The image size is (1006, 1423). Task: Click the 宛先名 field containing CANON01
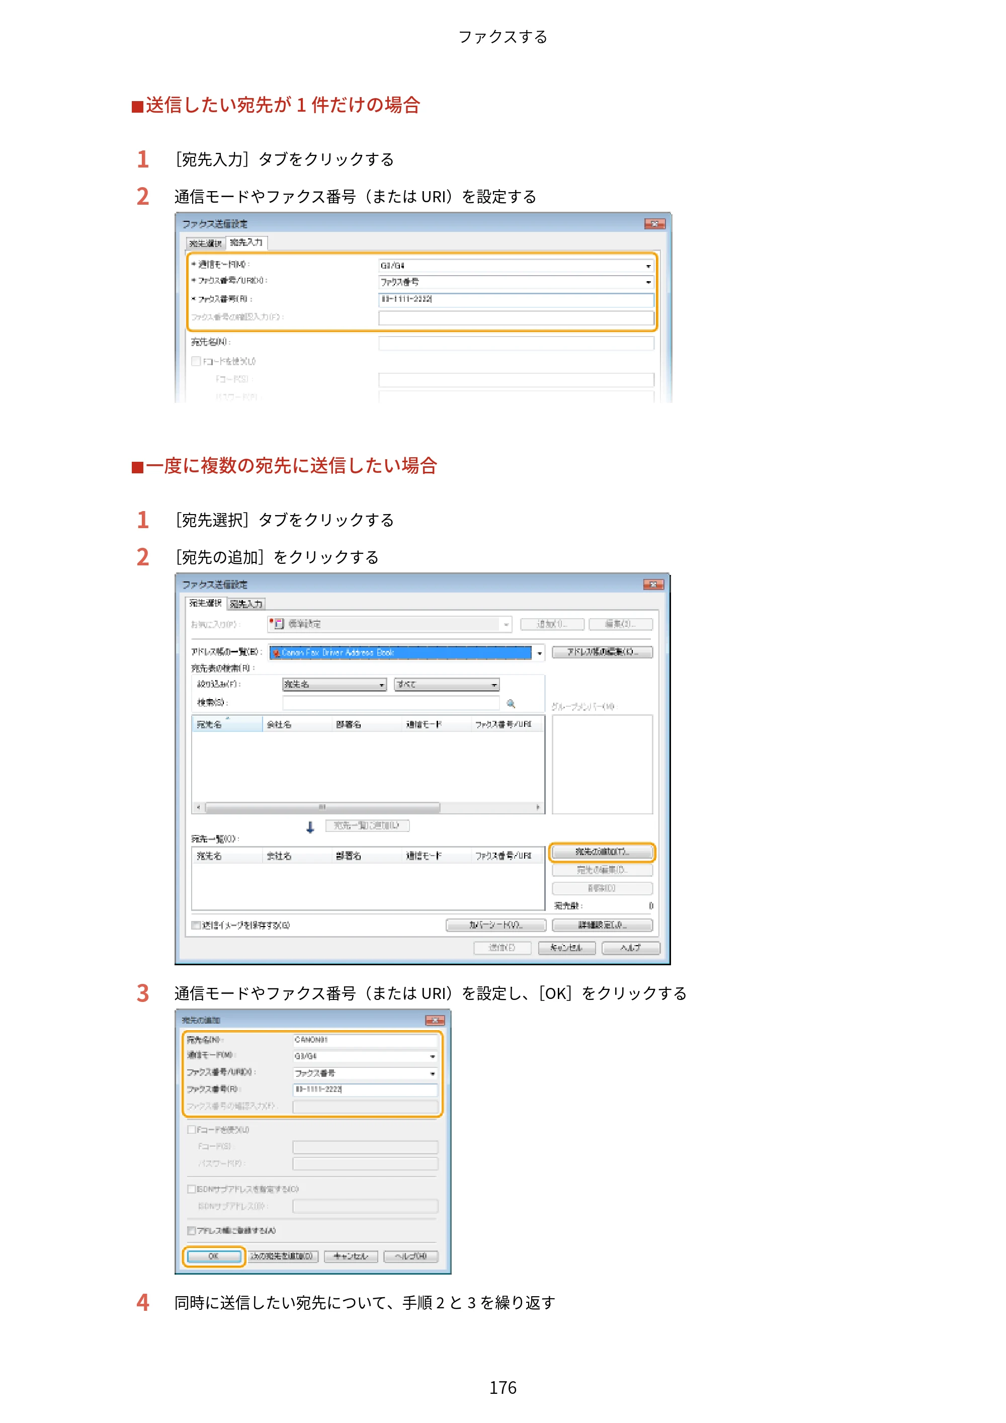pos(365,1040)
